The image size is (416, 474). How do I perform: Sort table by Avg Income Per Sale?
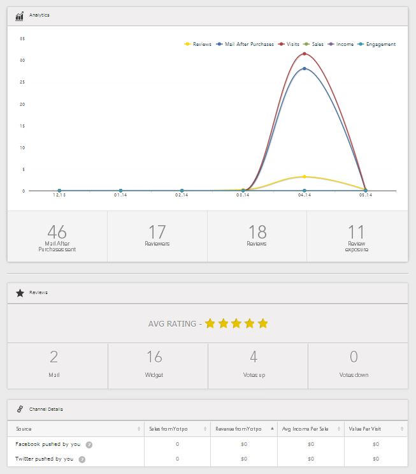[311, 429]
